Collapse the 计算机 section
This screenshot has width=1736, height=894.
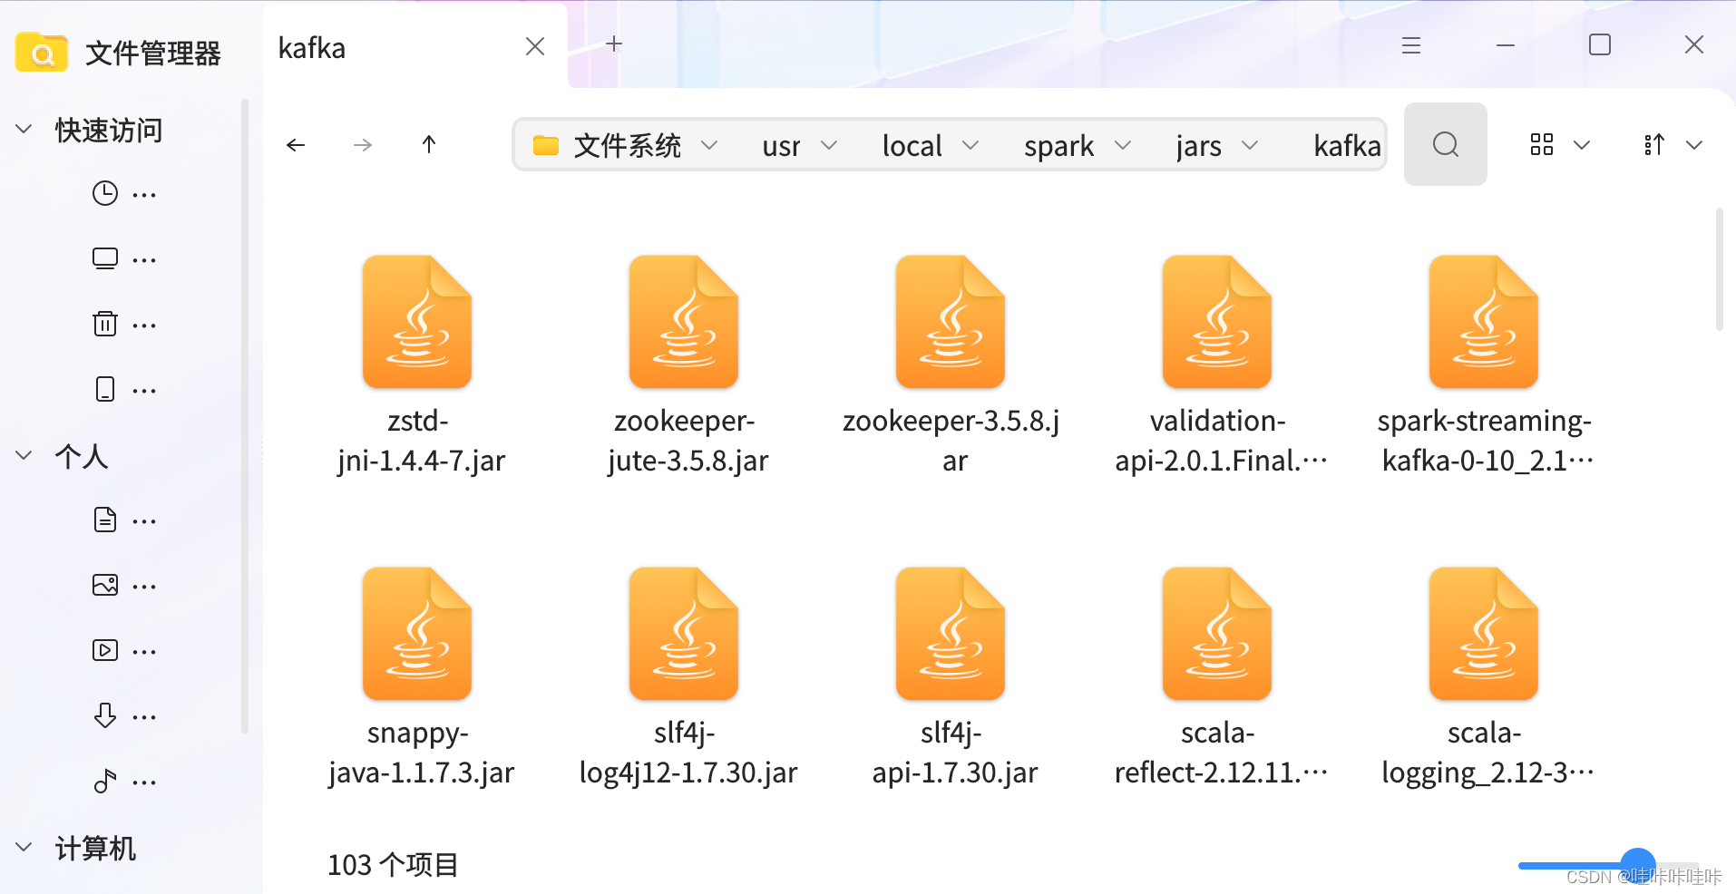click(24, 848)
